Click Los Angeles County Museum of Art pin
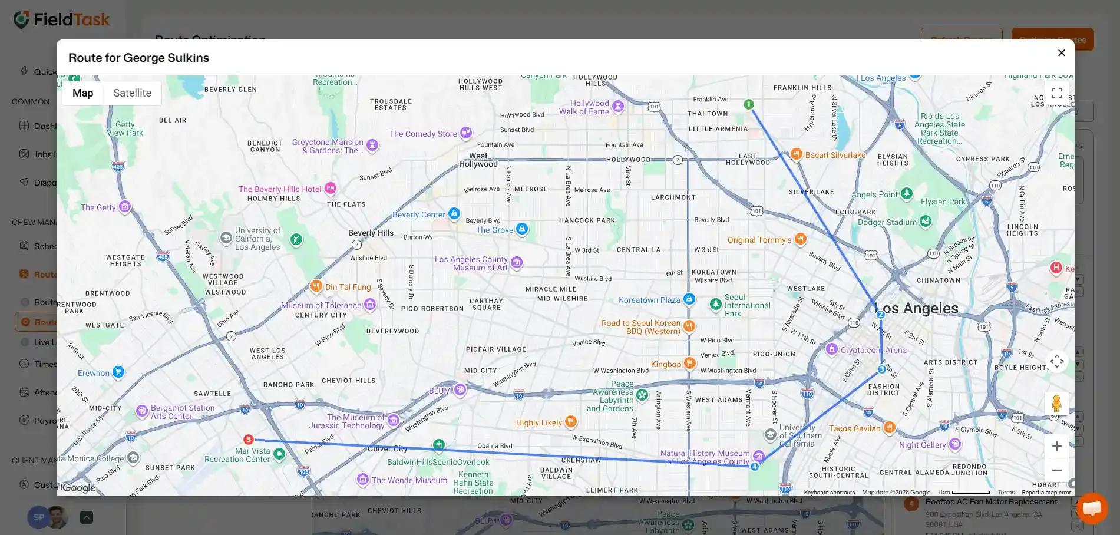 517,263
